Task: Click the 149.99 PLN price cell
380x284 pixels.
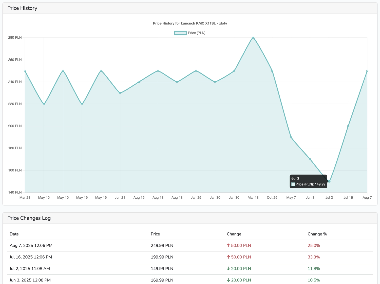Action: [x=162, y=269]
